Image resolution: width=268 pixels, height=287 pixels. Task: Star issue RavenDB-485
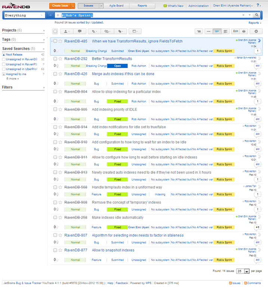click(60, 41)
